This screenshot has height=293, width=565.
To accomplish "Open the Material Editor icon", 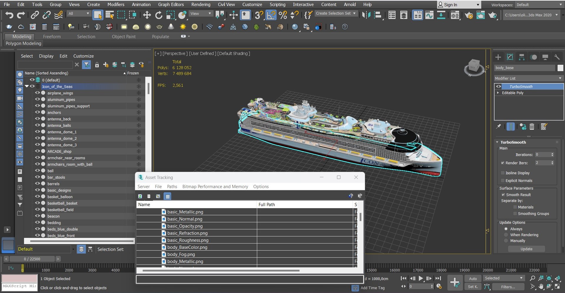I will (455, 15).
